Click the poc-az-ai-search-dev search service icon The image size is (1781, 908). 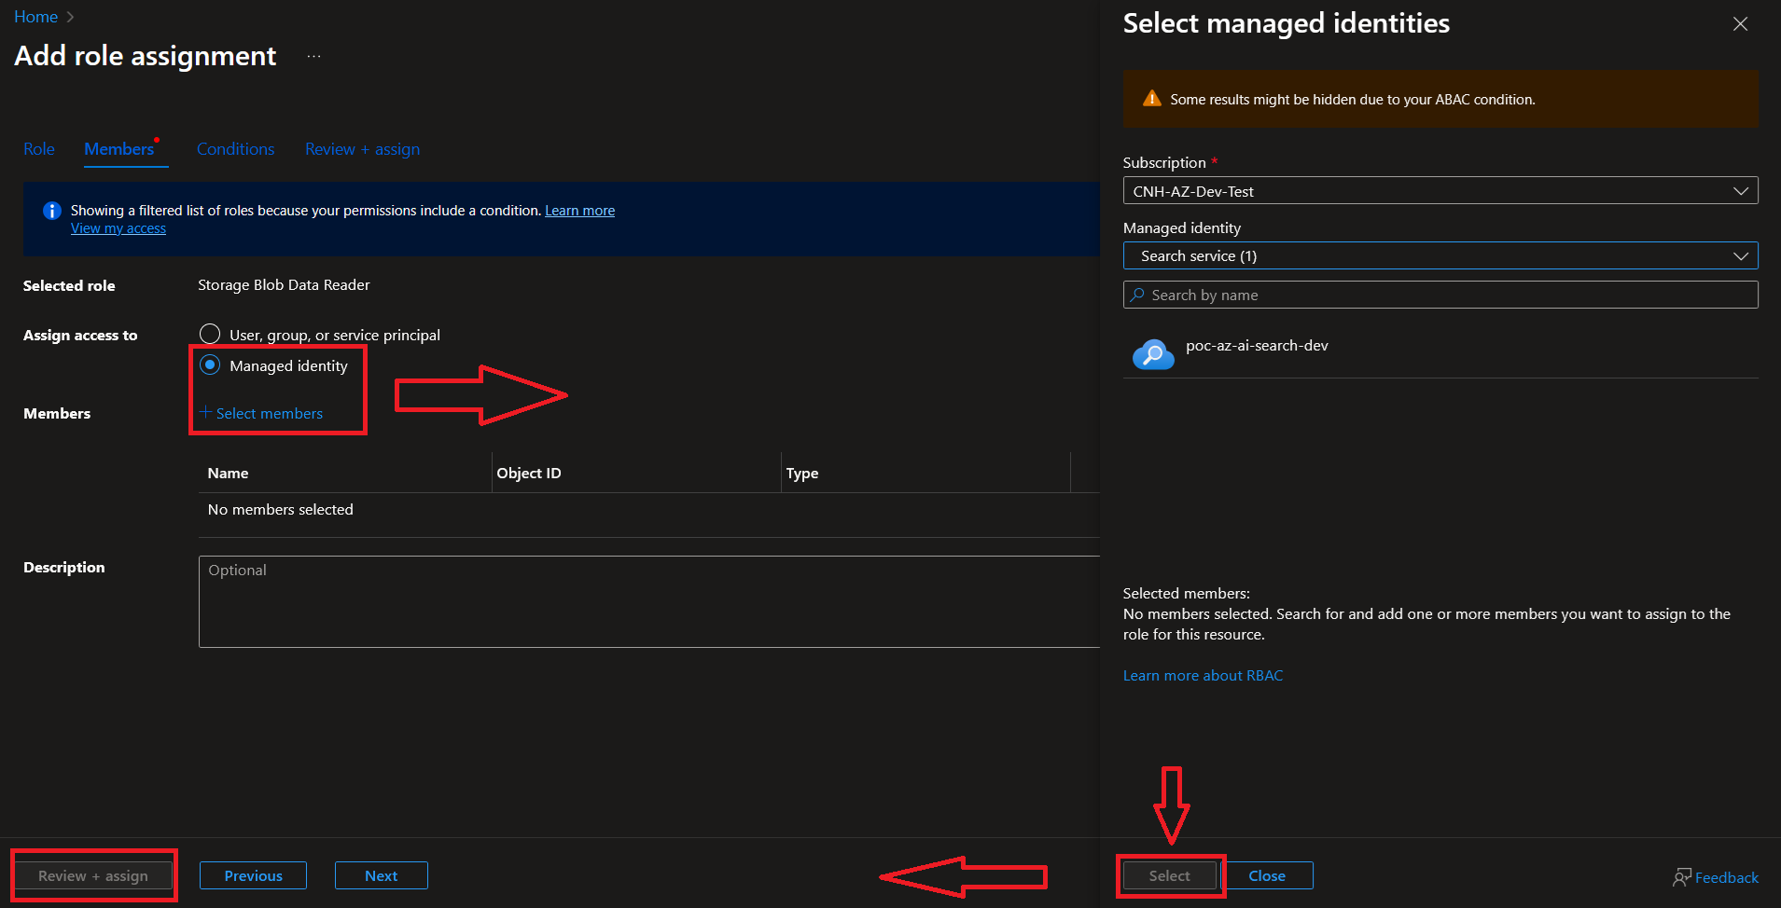pyautogui.click(x=1153, y=354)
